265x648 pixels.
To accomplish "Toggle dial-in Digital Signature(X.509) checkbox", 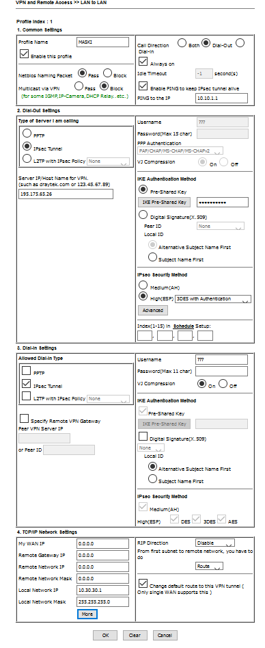I will pos(143,436).
